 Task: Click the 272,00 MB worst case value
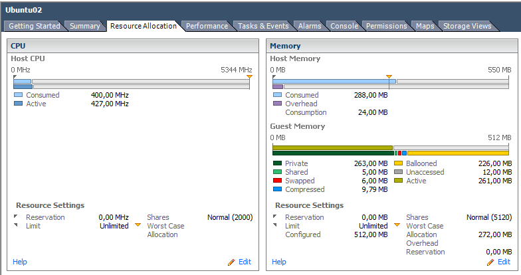pos(495,234)
